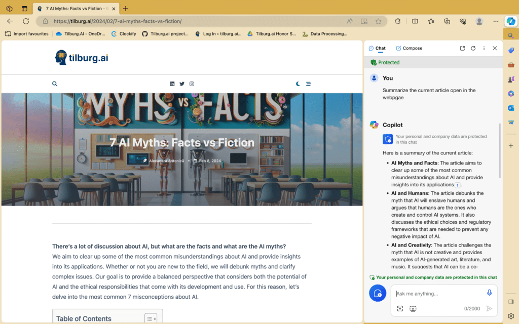Open browser Extensions puzzle icon
Screen dimensions: 519x324
(398, 21)
